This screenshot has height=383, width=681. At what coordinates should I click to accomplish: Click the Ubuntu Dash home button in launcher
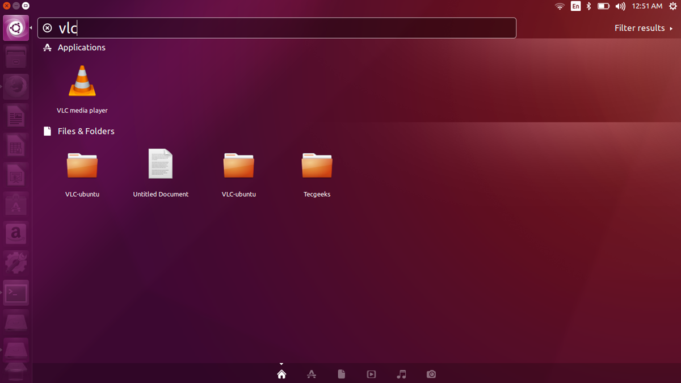pos(16,28)
